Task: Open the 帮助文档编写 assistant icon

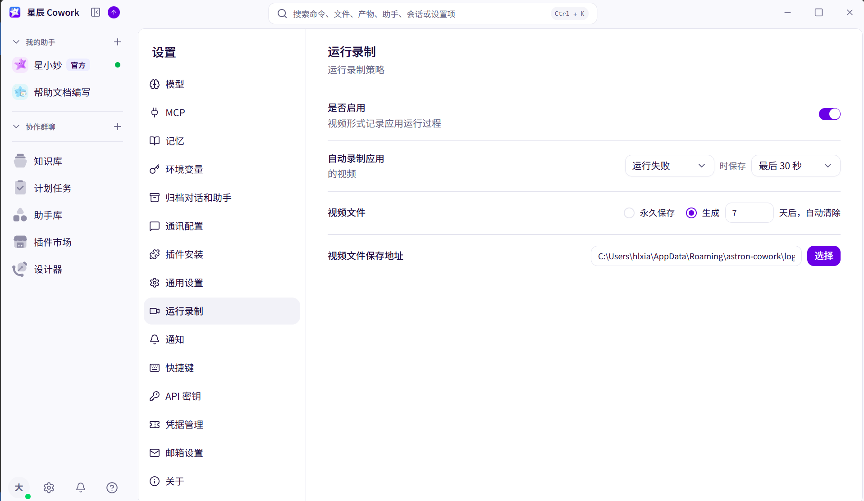Action: coord(20,92)
